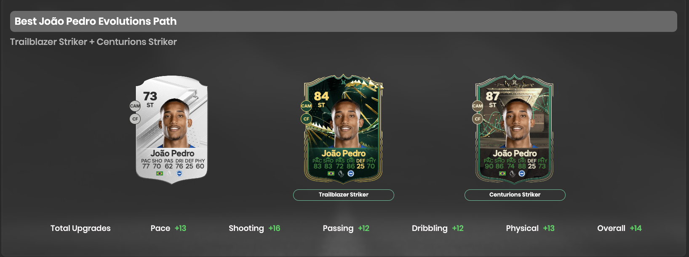
Task: Open the Centurions Striker evolution button
Action: tap(515, 195)
